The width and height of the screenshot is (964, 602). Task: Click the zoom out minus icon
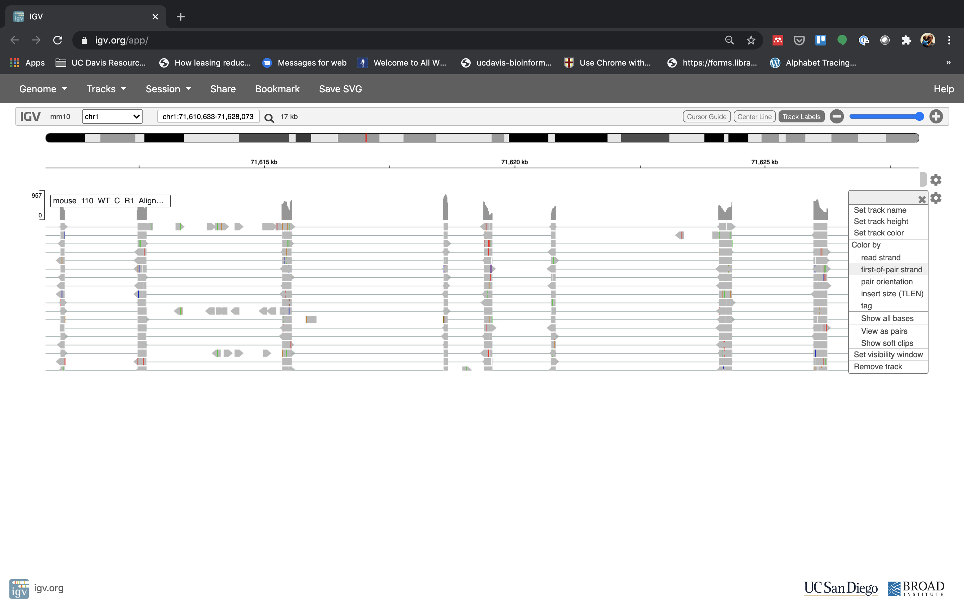click(x=837, y=116)
